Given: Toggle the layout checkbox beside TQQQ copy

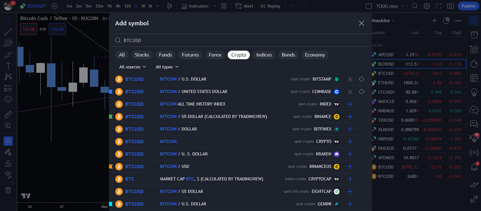Looking at the screenshot, I should coord(369,6).
